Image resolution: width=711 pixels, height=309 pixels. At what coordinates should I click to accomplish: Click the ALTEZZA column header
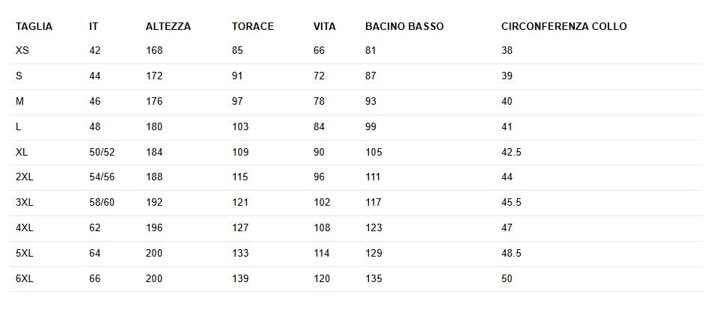click(x=168, y=27)
